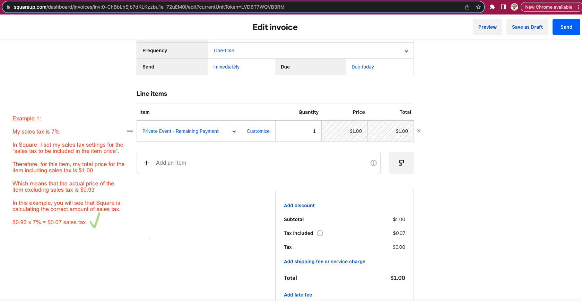Save the invoice as Draft

[527, 27]
